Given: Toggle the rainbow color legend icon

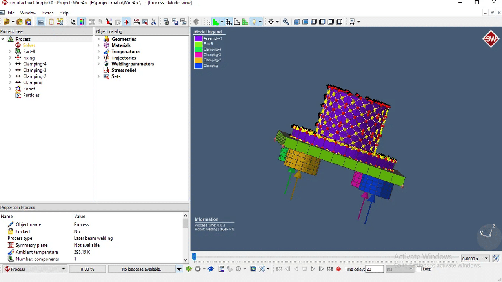Looking at the screenshot, I should point(82,22).
